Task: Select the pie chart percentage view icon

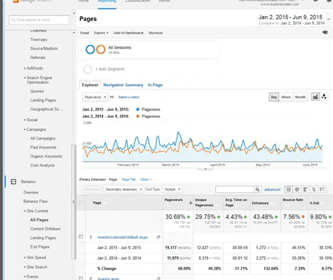Action: point(297,190)
